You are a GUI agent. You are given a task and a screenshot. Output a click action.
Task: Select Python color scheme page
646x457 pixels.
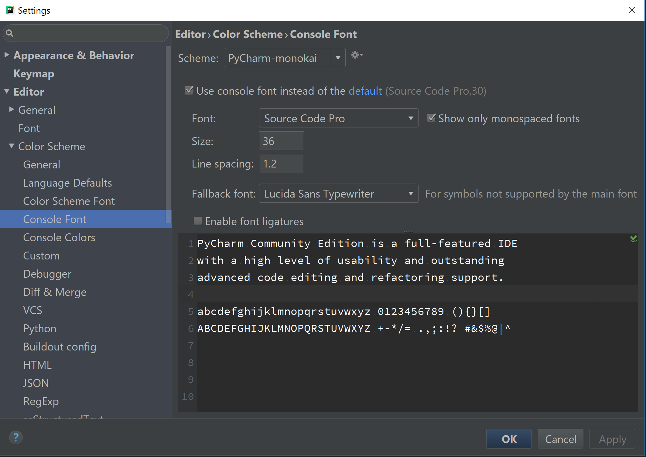pyautogui.click(x=40, y=329)
